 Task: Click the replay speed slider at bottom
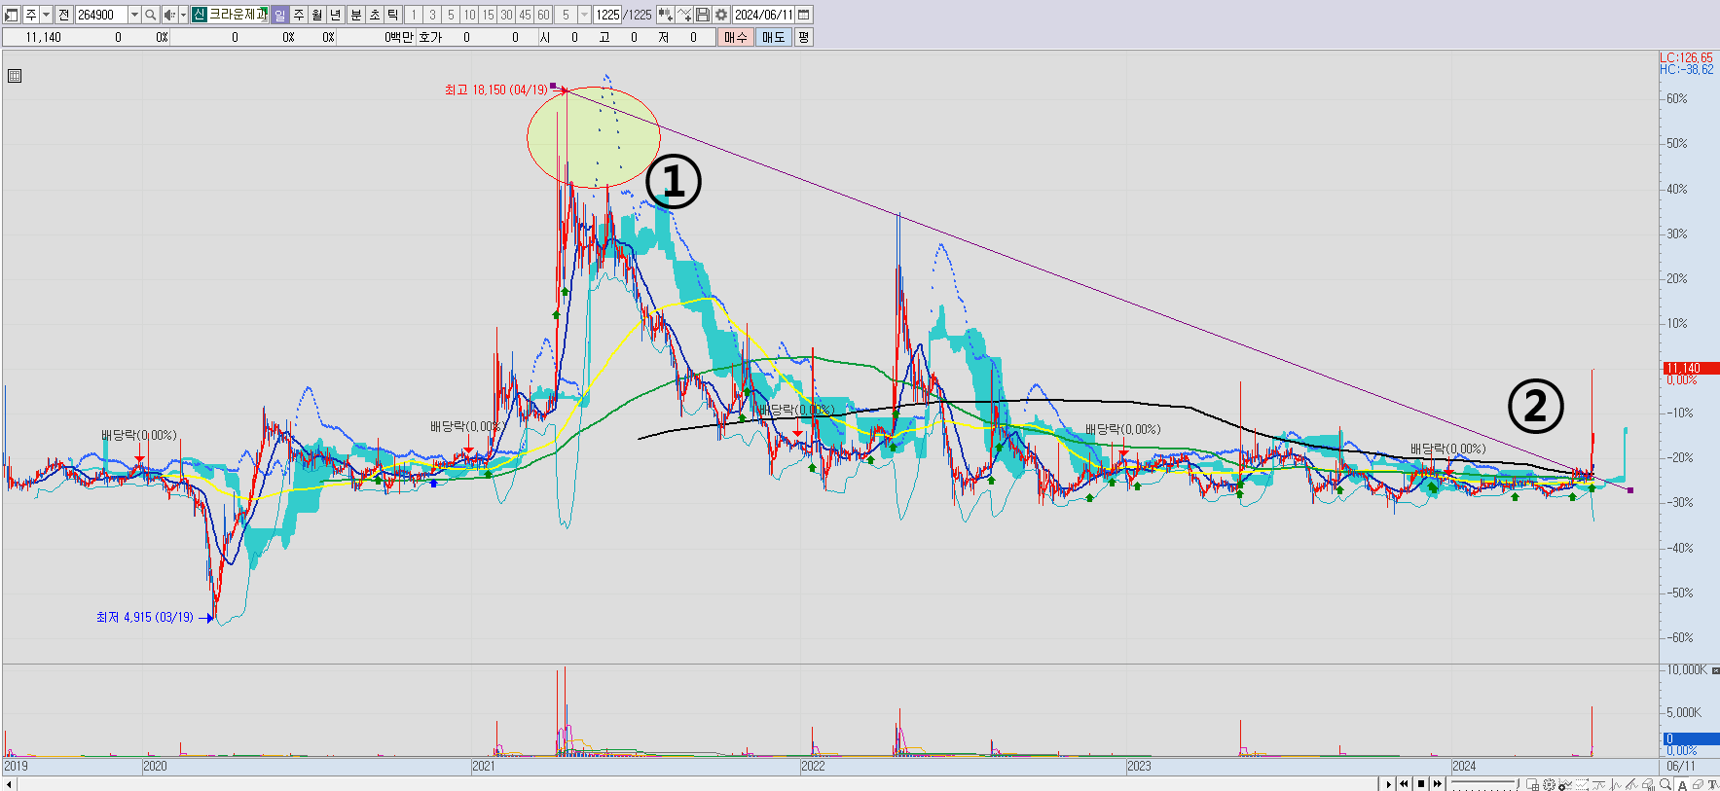(x=1484, y=783)
